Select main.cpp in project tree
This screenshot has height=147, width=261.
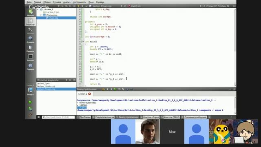(x=53, y=18)
